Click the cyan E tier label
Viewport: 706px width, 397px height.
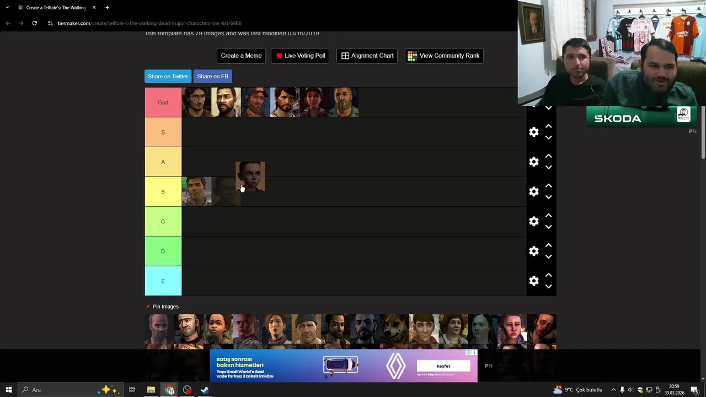point(163,281)
